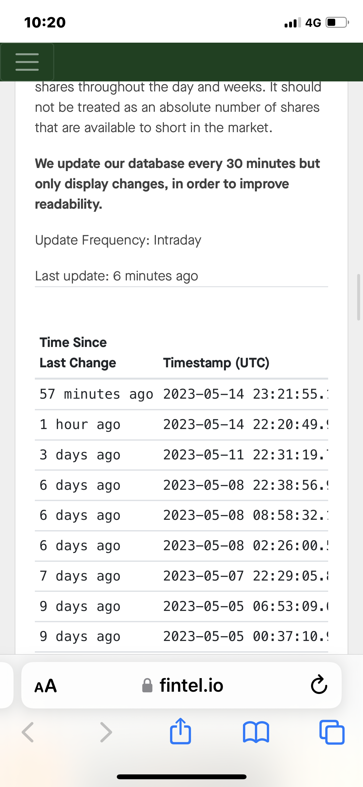Image resolution: width=363 pixels, height=787 pixels.
Task: Select the 3 days ago row
Action: [x=80, y=455]
